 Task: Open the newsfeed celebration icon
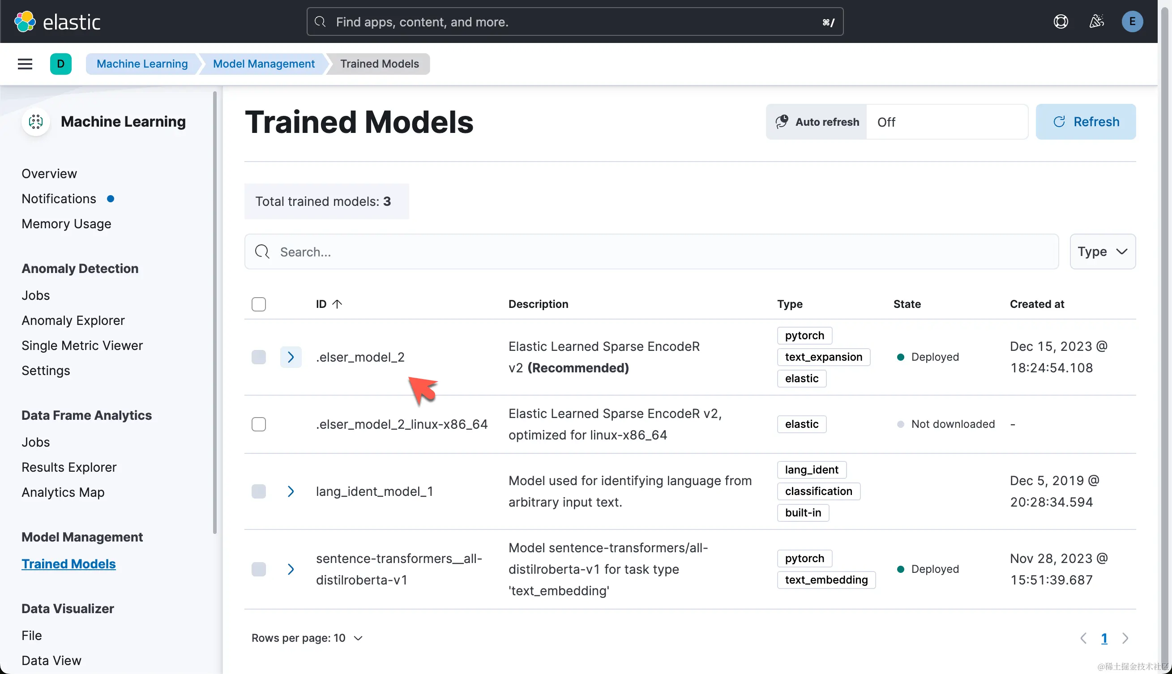pyautogui.click(x=1096, y=21)
